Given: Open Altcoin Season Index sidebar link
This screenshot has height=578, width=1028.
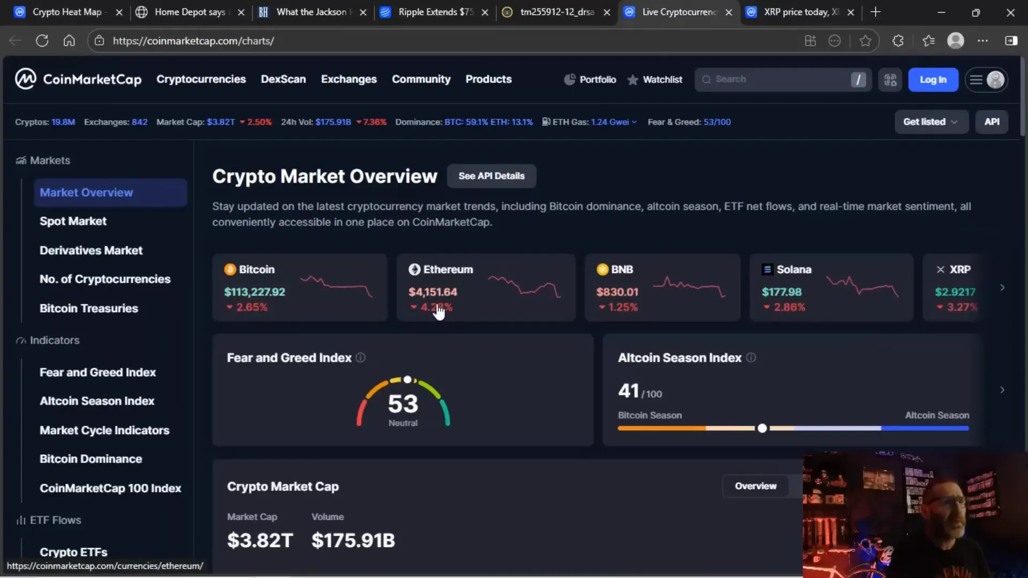Looking at the screenshot, I should point(97,401).
